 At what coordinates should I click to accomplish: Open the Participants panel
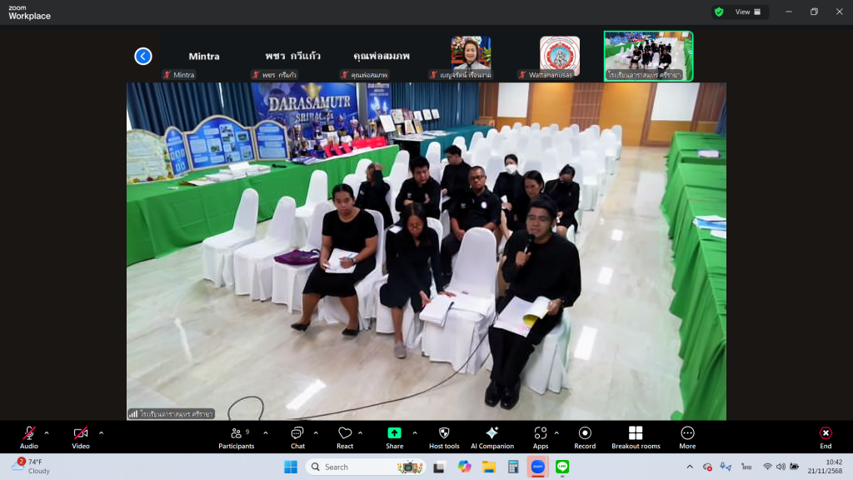[236, 437]
